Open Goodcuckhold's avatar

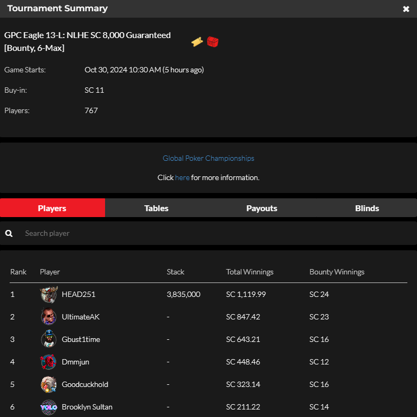click(49, 384)
